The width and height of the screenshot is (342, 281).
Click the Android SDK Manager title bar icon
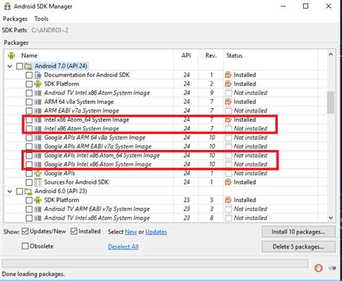[7, 6]
